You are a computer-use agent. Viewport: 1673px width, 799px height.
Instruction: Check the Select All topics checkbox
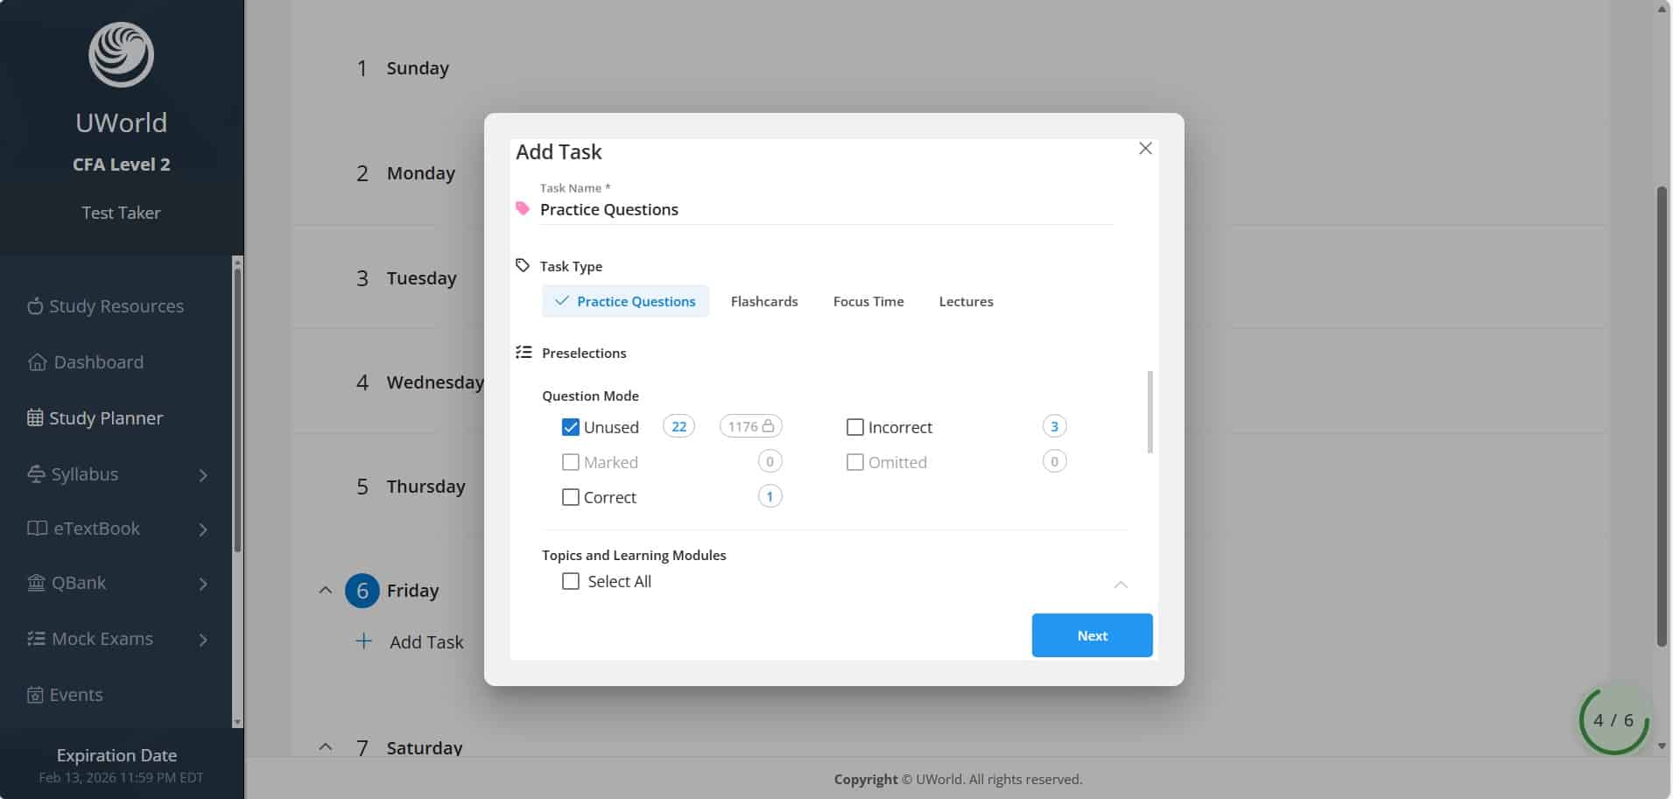coord(571,581)
